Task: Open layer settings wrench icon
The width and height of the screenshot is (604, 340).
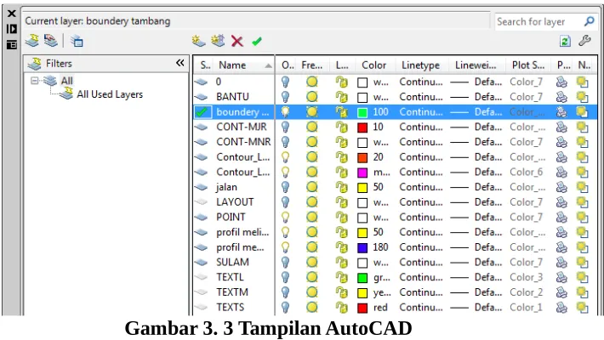Action: [584, 41]
